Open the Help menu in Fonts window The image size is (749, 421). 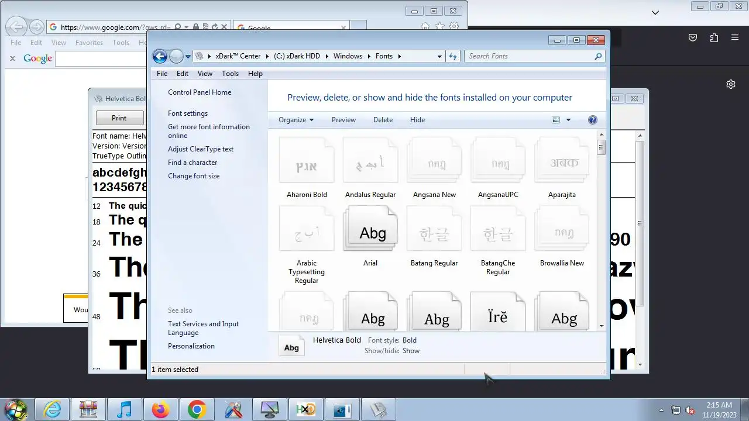255,74
